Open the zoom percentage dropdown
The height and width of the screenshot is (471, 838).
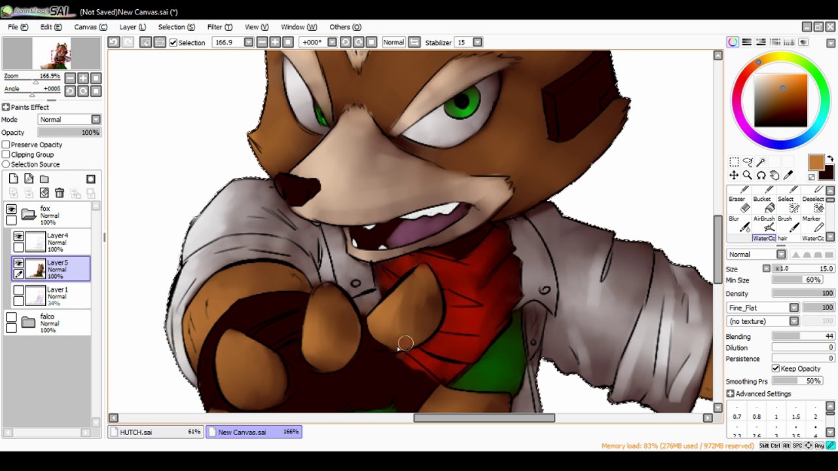[x=249, y=42]
